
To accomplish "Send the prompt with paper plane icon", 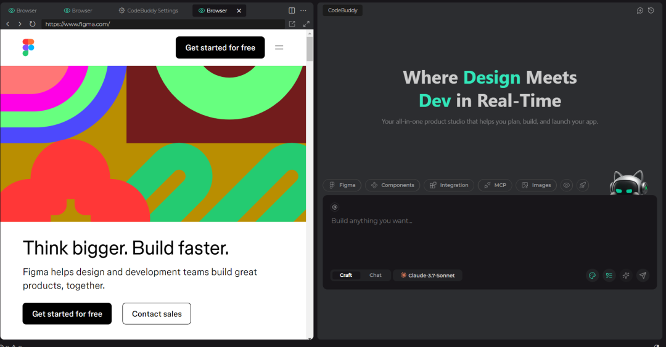I will click(643, 276).
